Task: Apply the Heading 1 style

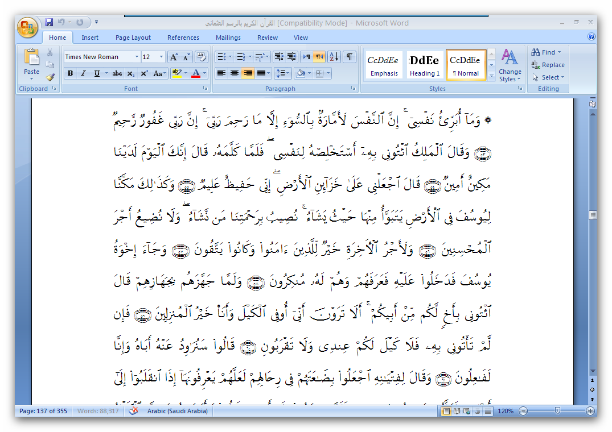Action: point(425,65)
